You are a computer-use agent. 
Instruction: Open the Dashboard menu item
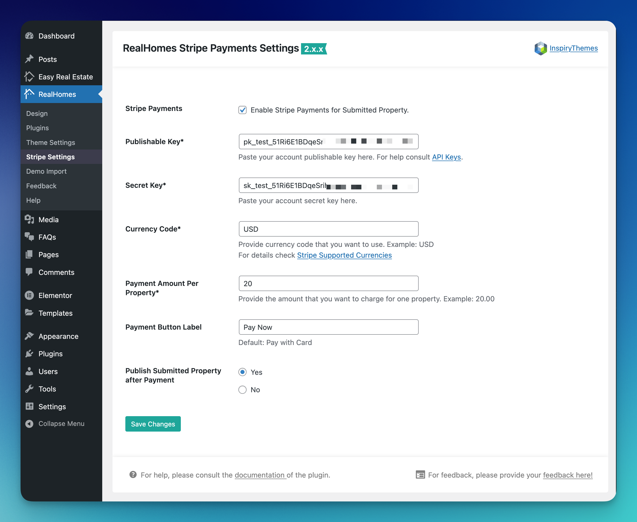tap(61, 36)
